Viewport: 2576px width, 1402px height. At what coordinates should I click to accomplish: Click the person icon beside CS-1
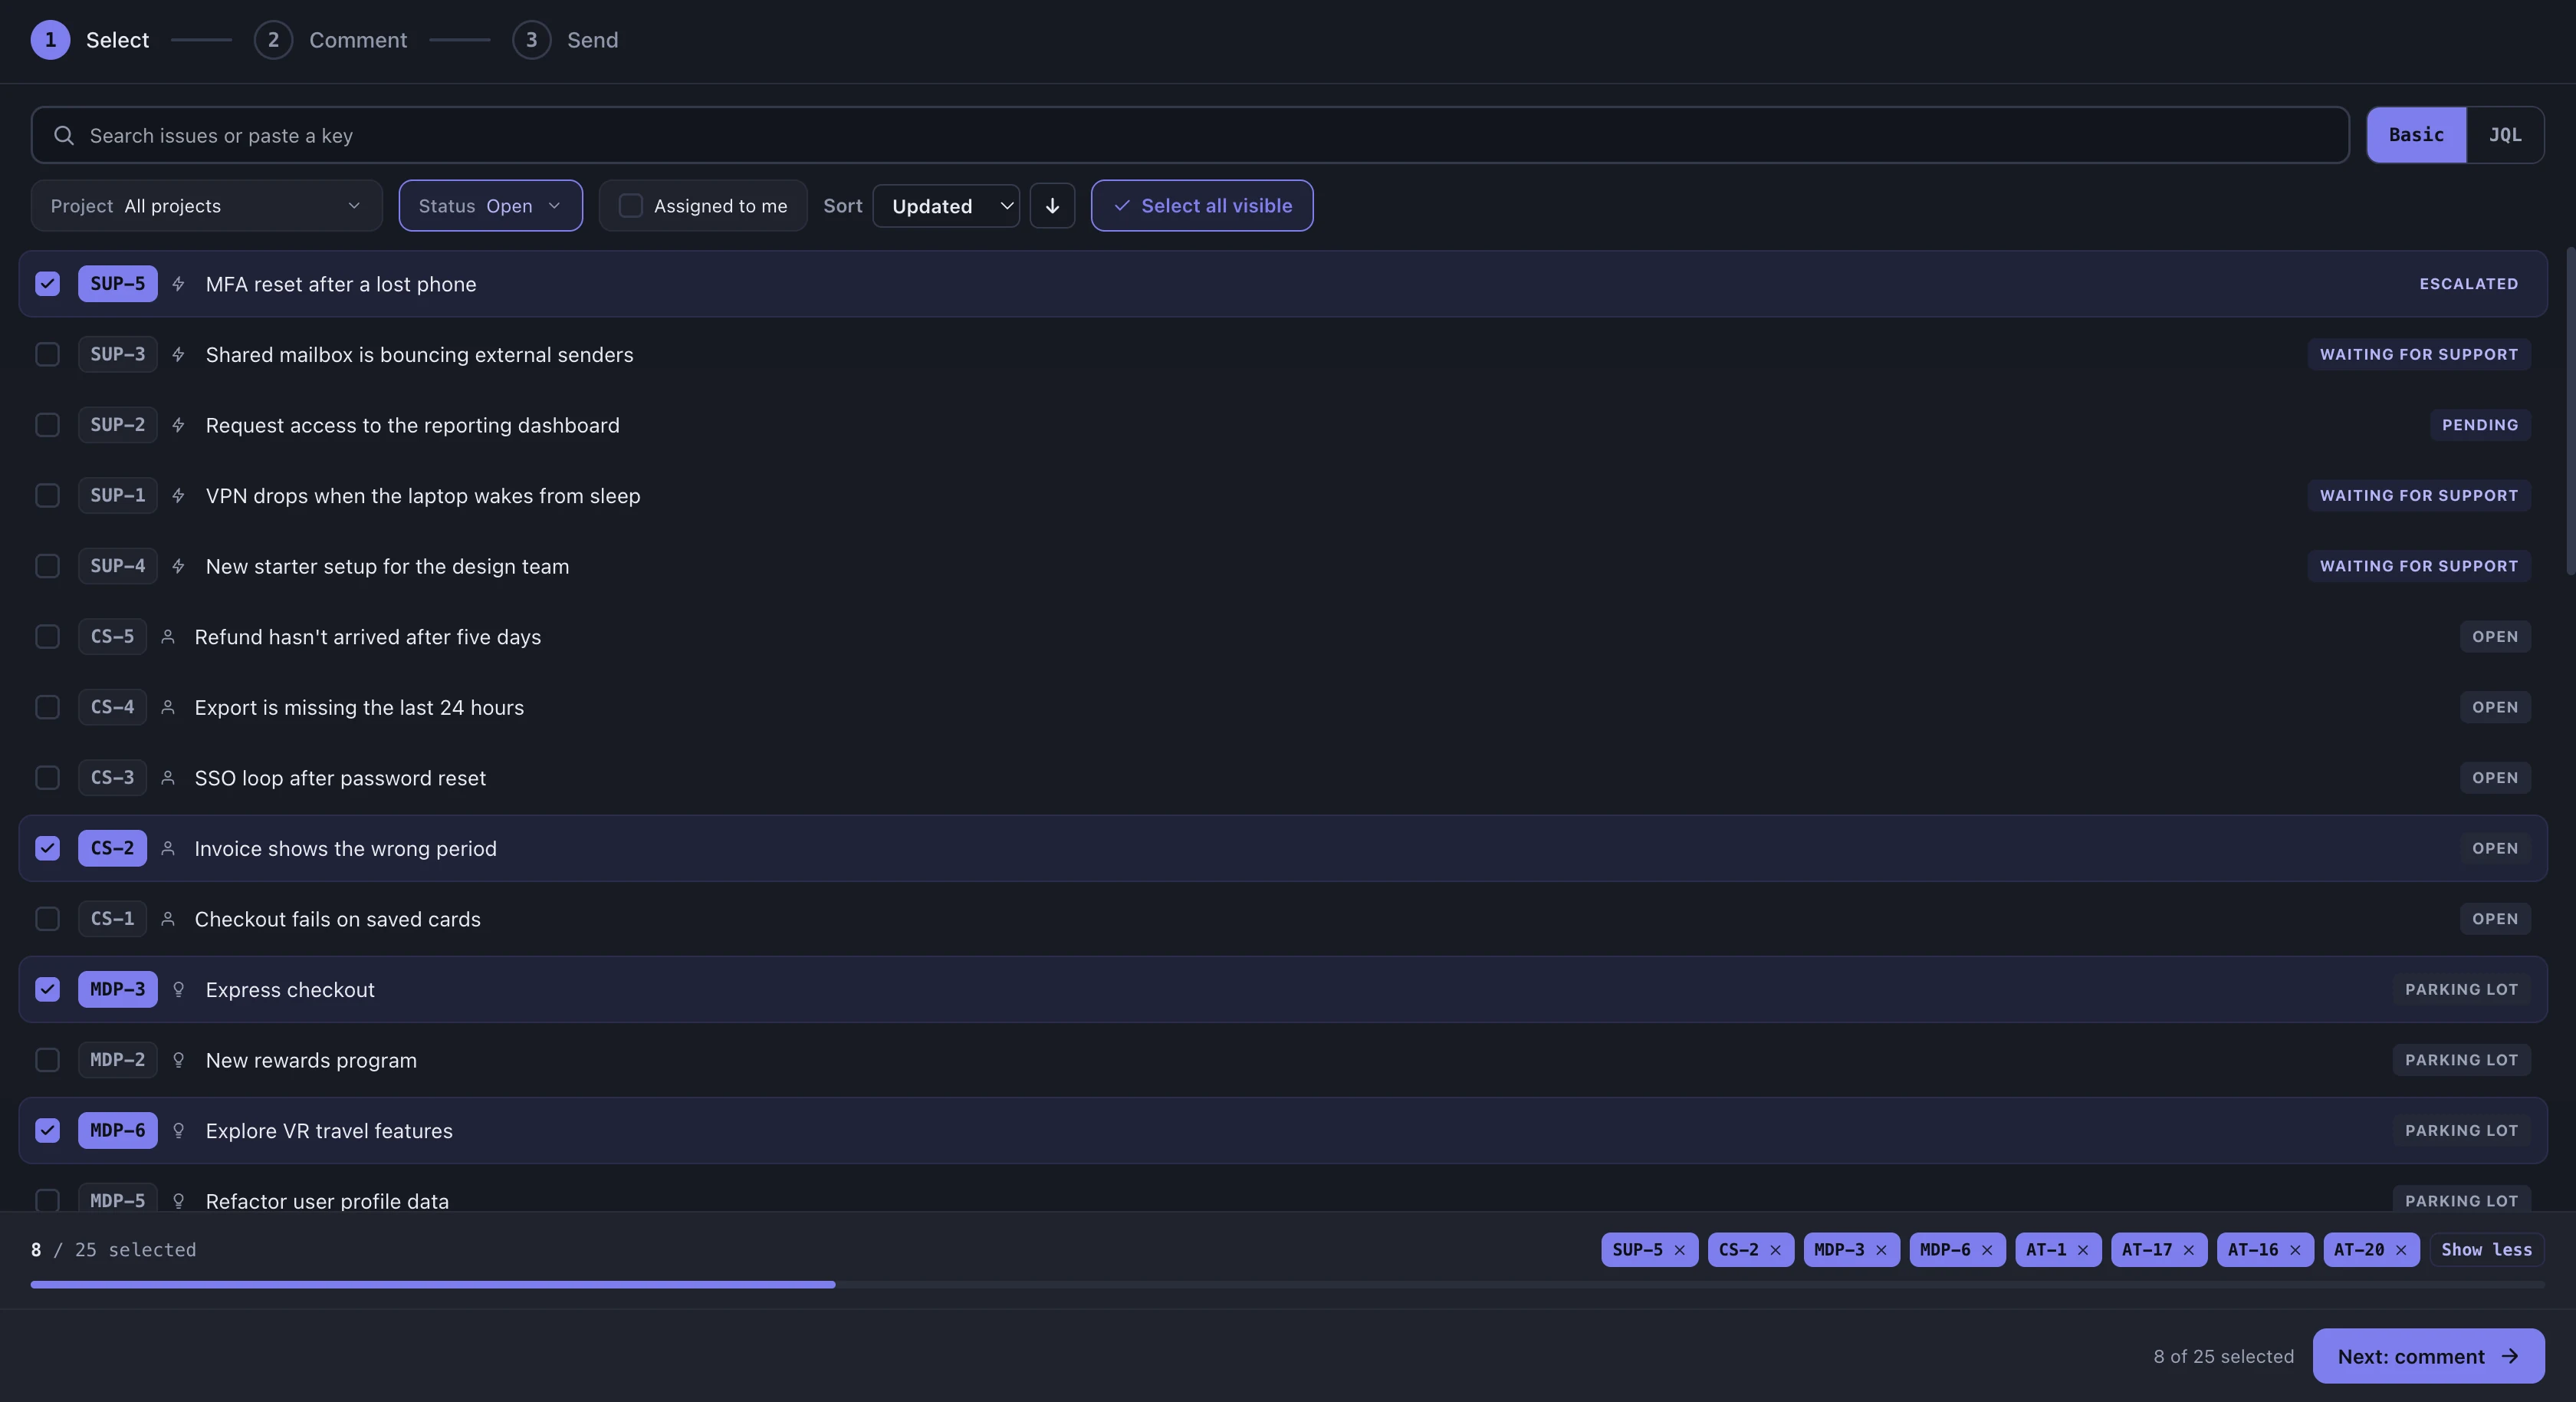click(x=168, y=919)
